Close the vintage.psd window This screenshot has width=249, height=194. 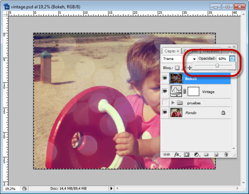(240, 7)
